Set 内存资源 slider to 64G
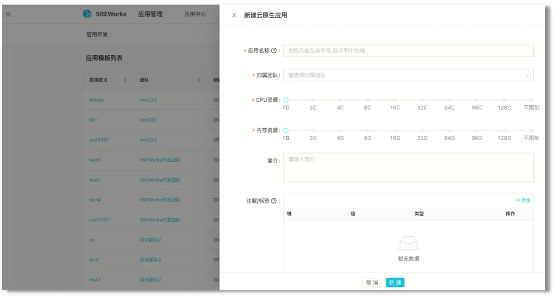 pos(450,130)
